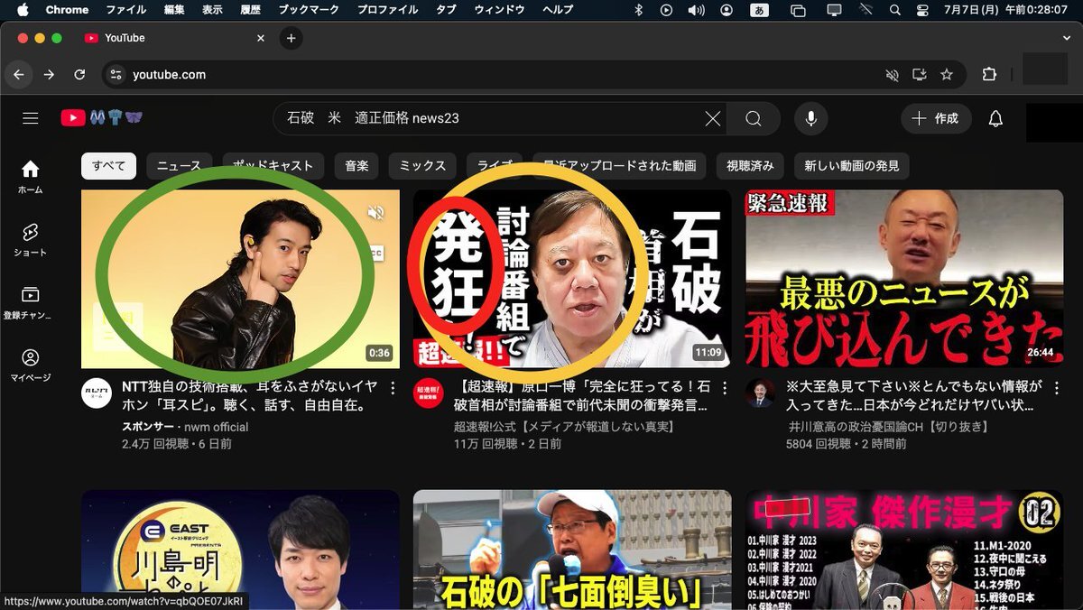
Task: Open the 超速報!公式 channel avatar
Action: pos(429,393)
